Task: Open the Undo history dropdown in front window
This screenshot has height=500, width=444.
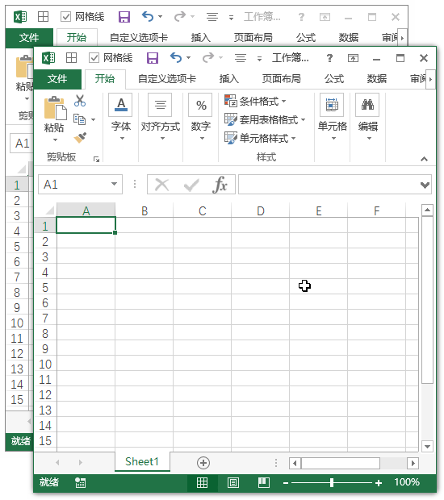Action: (188, 58)
